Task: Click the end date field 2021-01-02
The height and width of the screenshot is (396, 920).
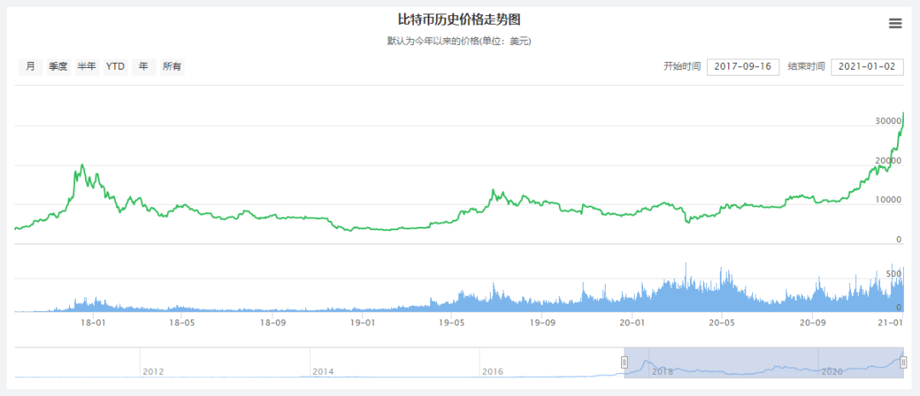Action: [x=867, y=66]
